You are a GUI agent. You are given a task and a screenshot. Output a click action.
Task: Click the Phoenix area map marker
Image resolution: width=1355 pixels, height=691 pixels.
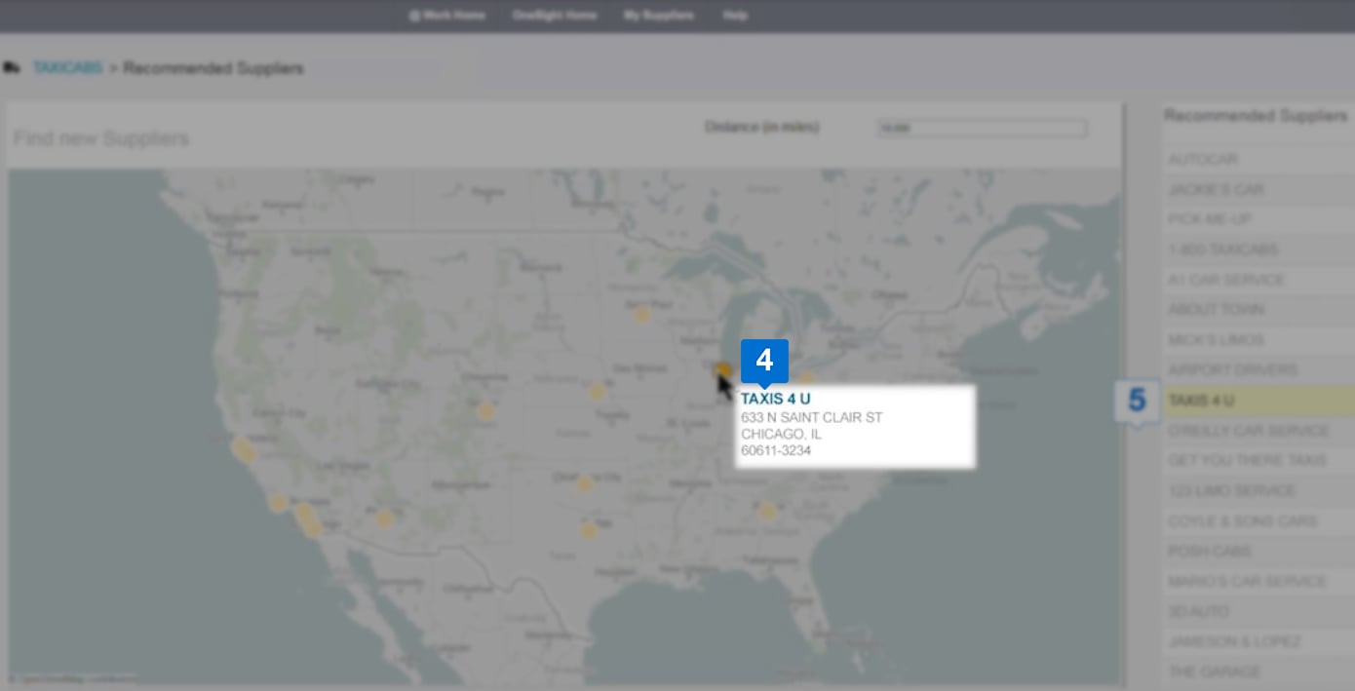point(385,518)
